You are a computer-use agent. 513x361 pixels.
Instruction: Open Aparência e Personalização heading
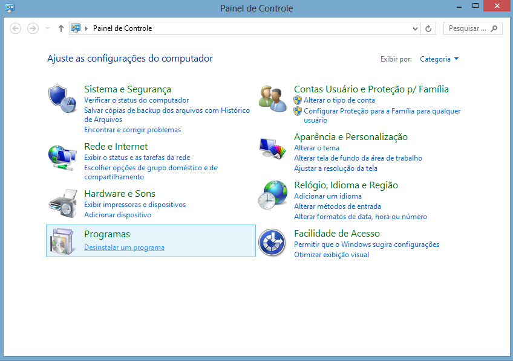coord(351,137)
